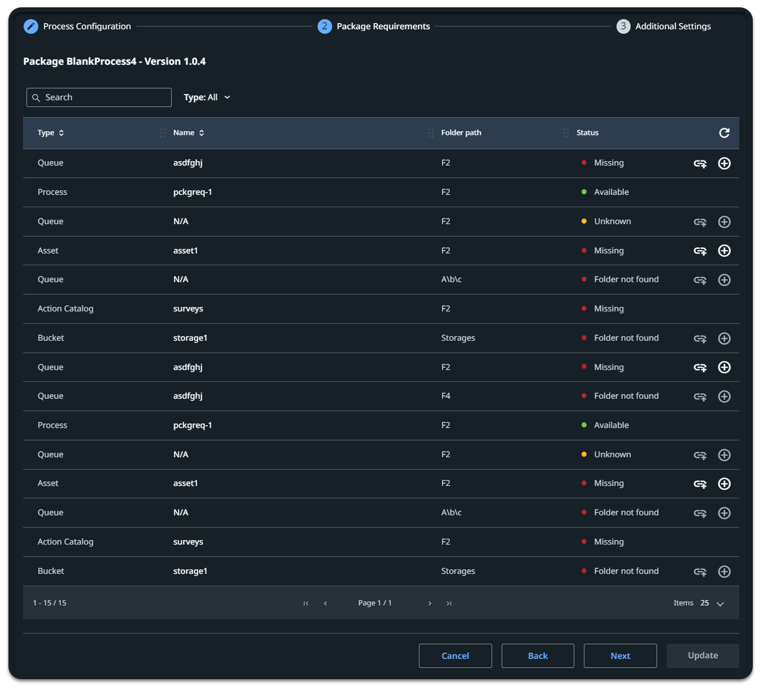Viewport: 768px width, 691px height.
Task: Click the link icon on the Unknown status Queue row
Action: tap(700, 222)
